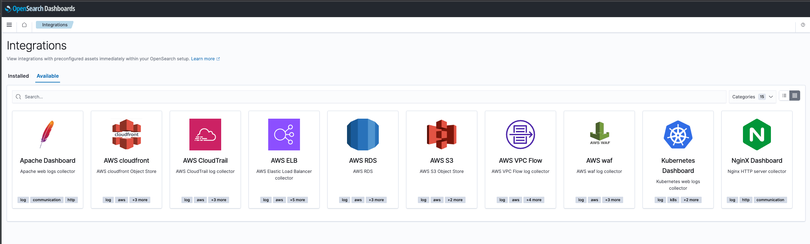This screenshot has height=244, width=810.
Task: Click +3 more on AWS CloudTrail card
Action: (219, 200)
